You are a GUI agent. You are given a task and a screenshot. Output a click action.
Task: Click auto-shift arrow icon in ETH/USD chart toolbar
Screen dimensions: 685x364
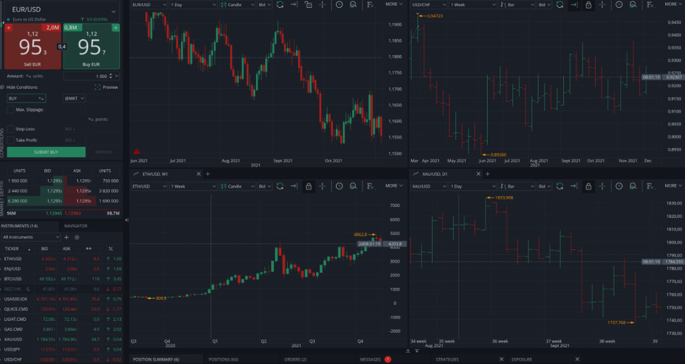click(294, 186)
